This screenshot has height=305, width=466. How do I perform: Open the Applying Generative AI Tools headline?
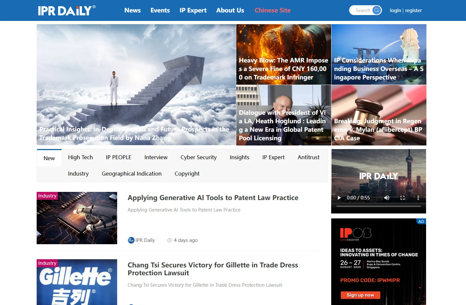[213, 198]
